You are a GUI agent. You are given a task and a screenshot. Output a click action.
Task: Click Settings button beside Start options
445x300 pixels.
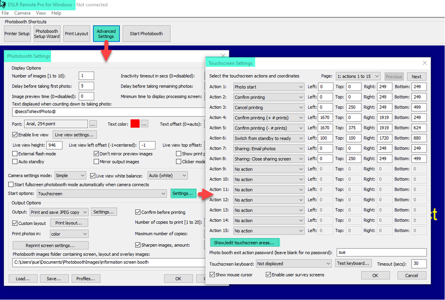click(183, 194)
